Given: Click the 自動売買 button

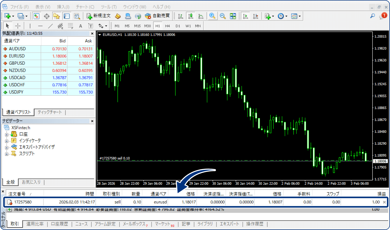Looking at the screenshot, I should point(157,16).
